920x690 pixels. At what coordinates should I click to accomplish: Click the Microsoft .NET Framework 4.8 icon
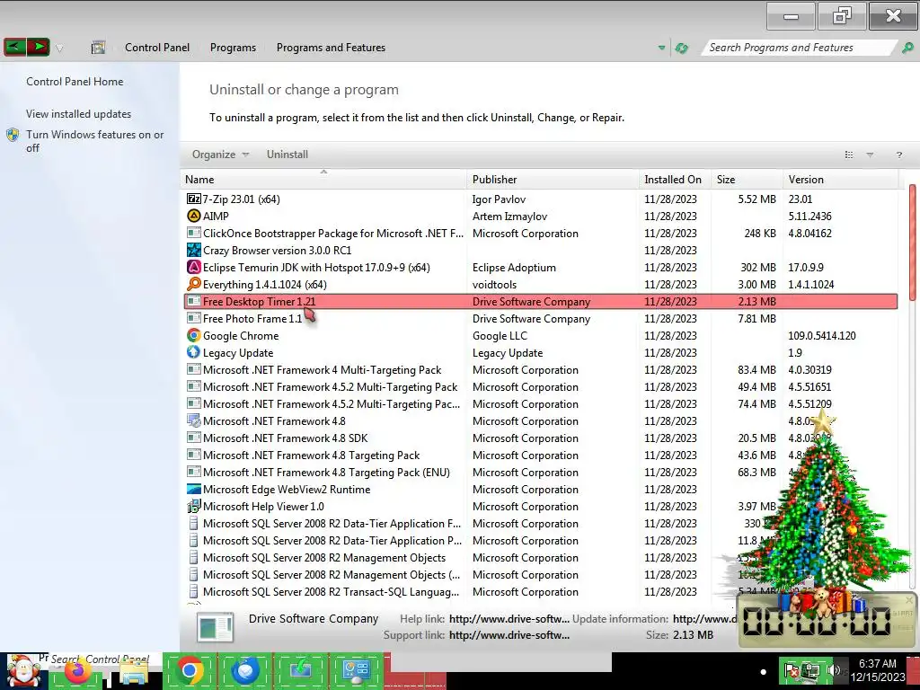click(x=194, y=420)
